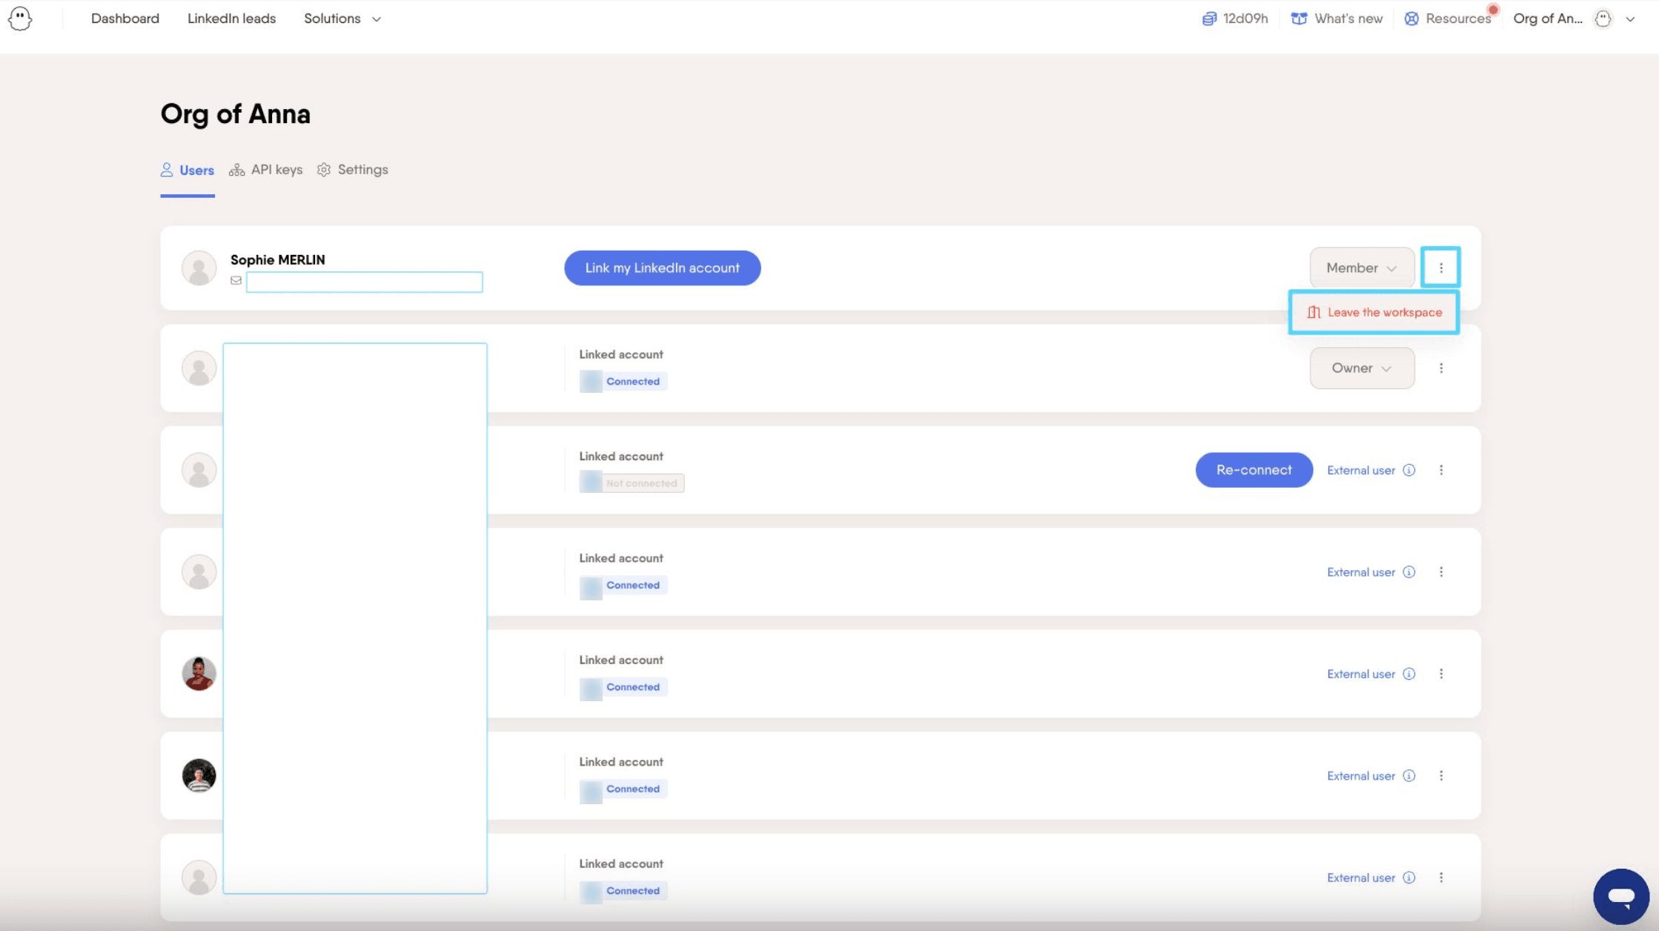Click the info icon in the striped shirt row

[x=1408, y=775]
